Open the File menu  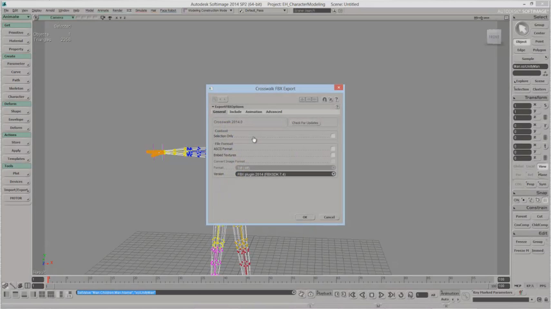click(x=6, y=11)
